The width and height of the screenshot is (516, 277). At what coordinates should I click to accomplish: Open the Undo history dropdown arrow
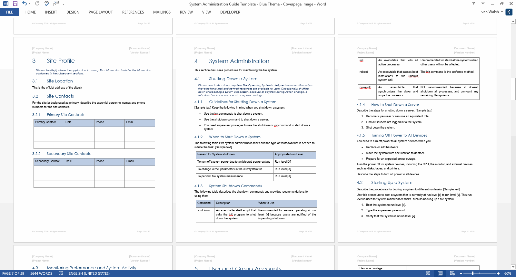coord(29,4)
